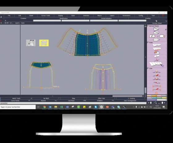
Task: Select the split two-piece Derived Pieces tool
Action: (152, 36)
